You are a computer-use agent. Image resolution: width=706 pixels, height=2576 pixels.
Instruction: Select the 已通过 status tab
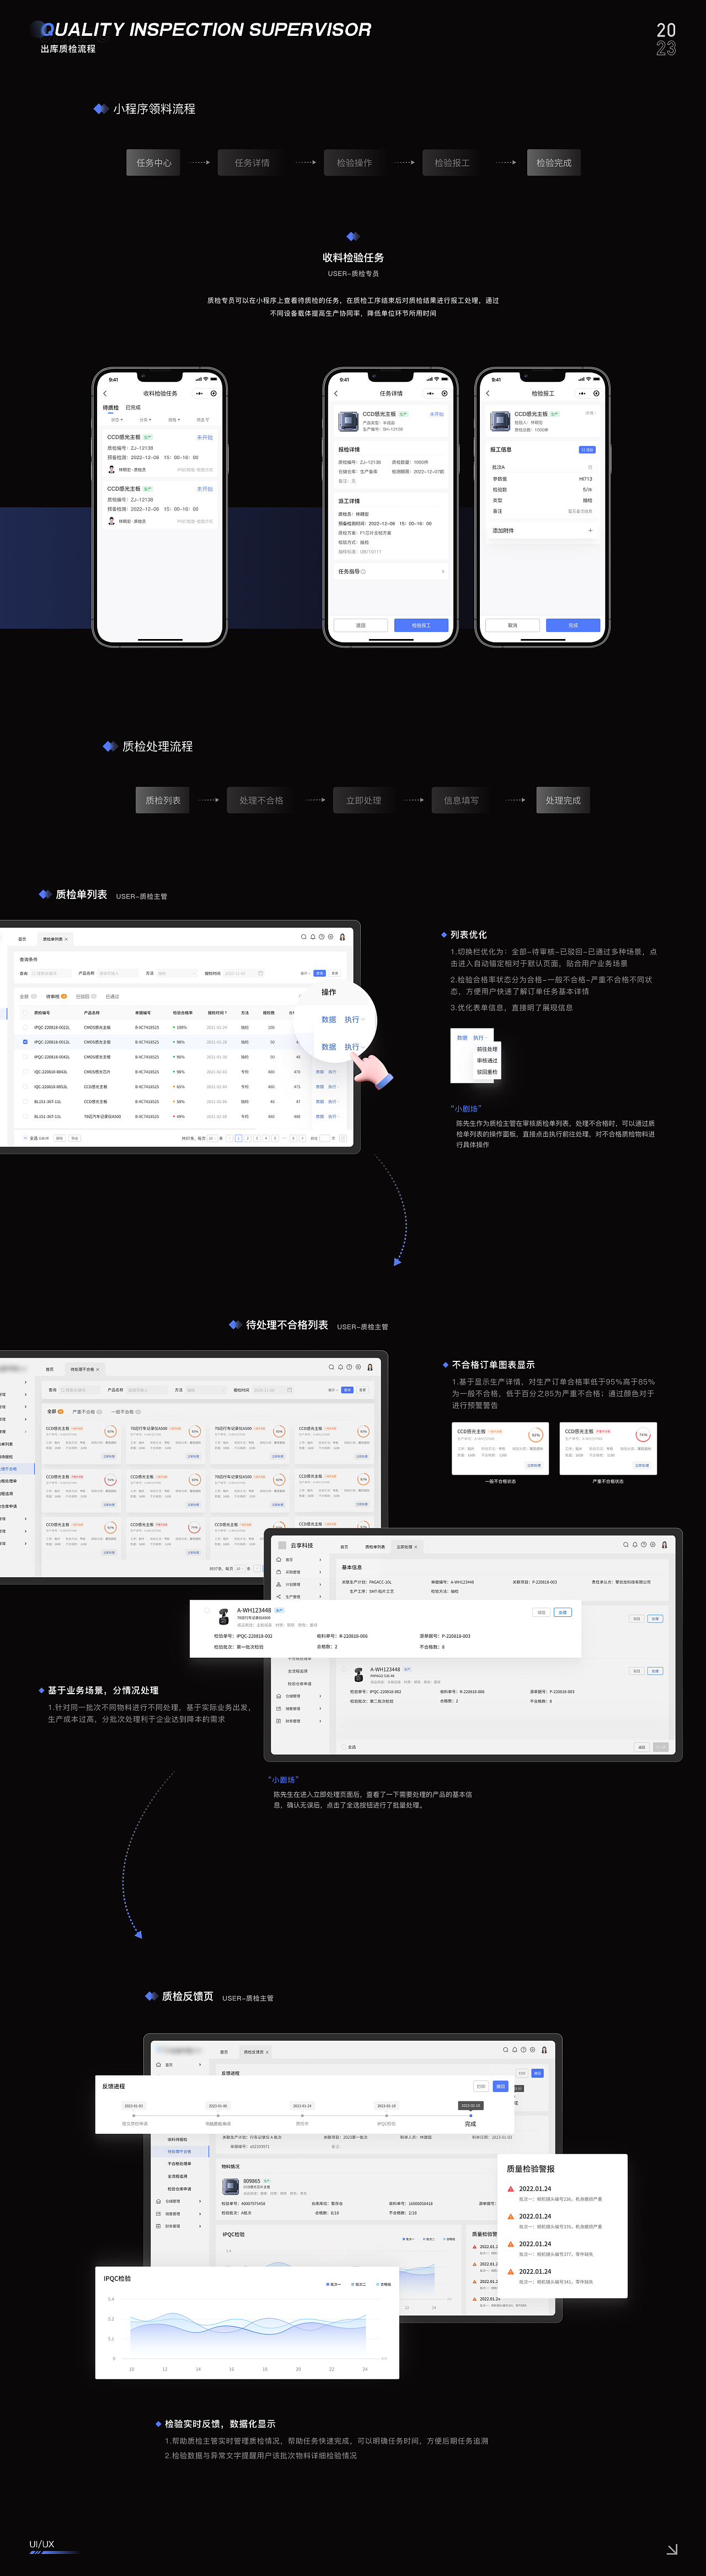click(x=112, y=997)
